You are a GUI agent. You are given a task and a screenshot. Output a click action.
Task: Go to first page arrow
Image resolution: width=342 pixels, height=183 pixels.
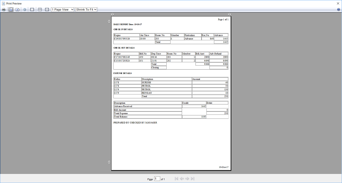coord(176,179)
